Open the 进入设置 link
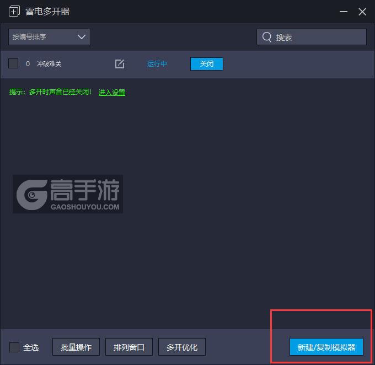 click(x=112, y=92)
